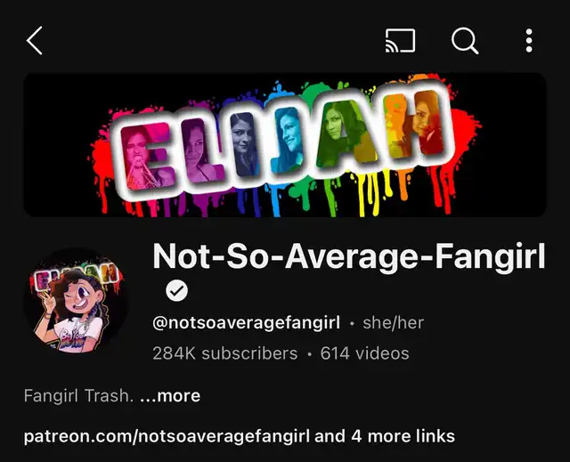Click the 'Fangirl Trash.' description text
The height and width of the screenshot is (462, 570).
(x=79, y=395)
